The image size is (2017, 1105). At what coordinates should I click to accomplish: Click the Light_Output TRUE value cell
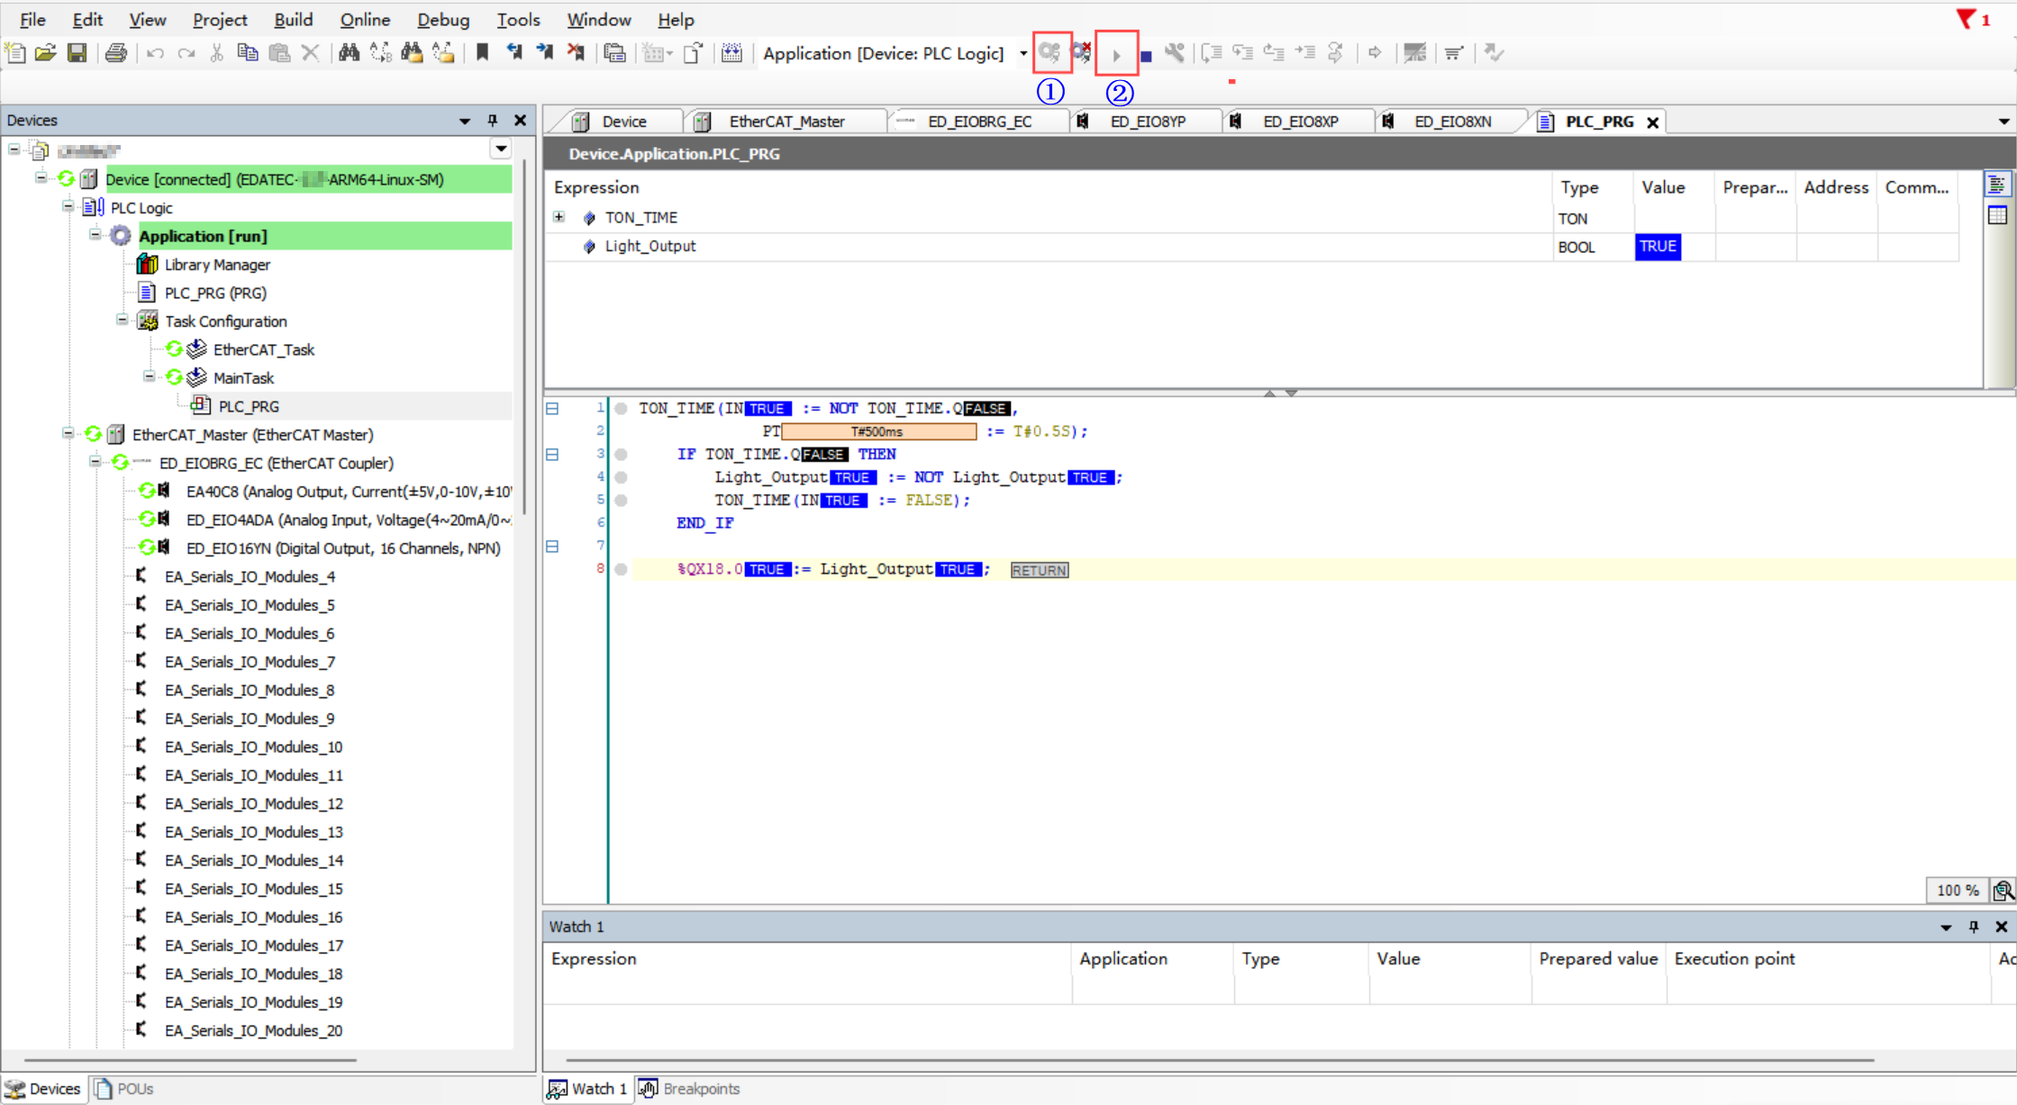[x=1658, y=247]
